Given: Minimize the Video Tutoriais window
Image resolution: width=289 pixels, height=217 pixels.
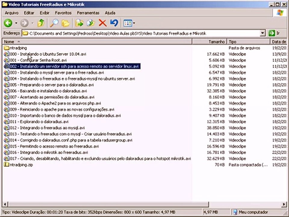Looking at the screenshot, I should coord(271,5).
